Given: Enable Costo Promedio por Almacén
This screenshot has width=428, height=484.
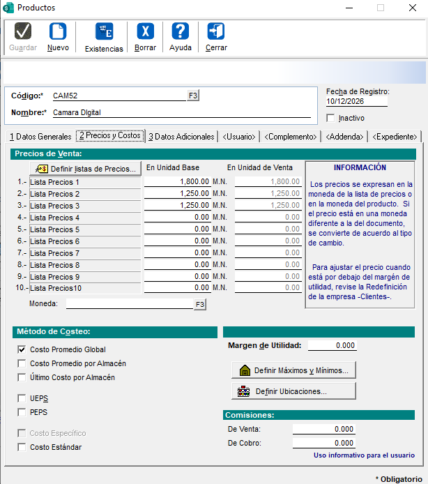Looking at the screenshot, I should (22, 363).
